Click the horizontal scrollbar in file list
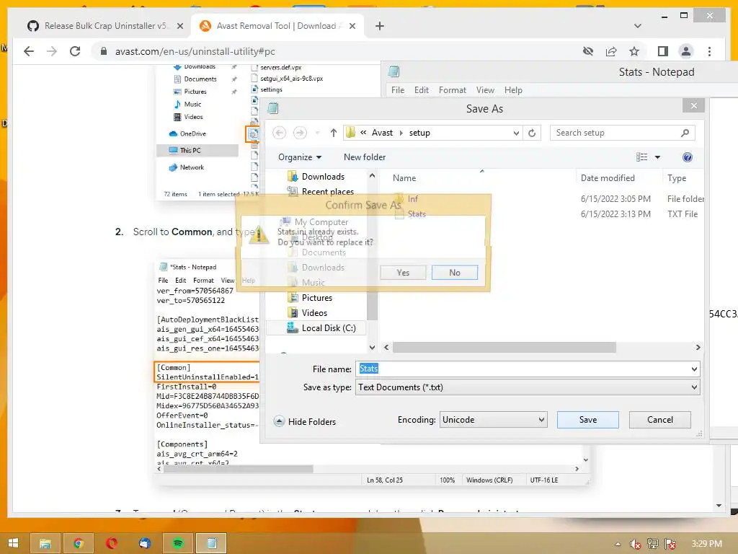738x554 pixels. tap(504, 347)
